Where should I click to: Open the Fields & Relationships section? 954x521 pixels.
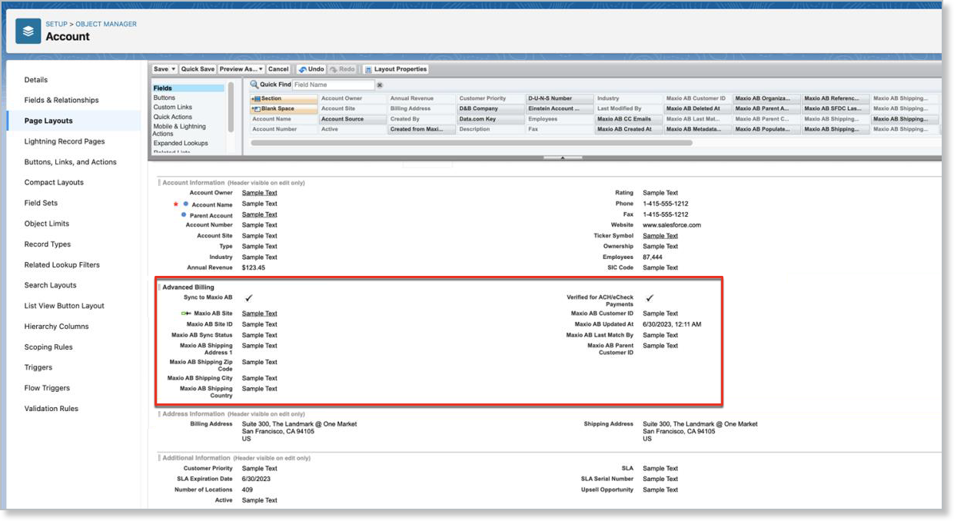point(60,100)
